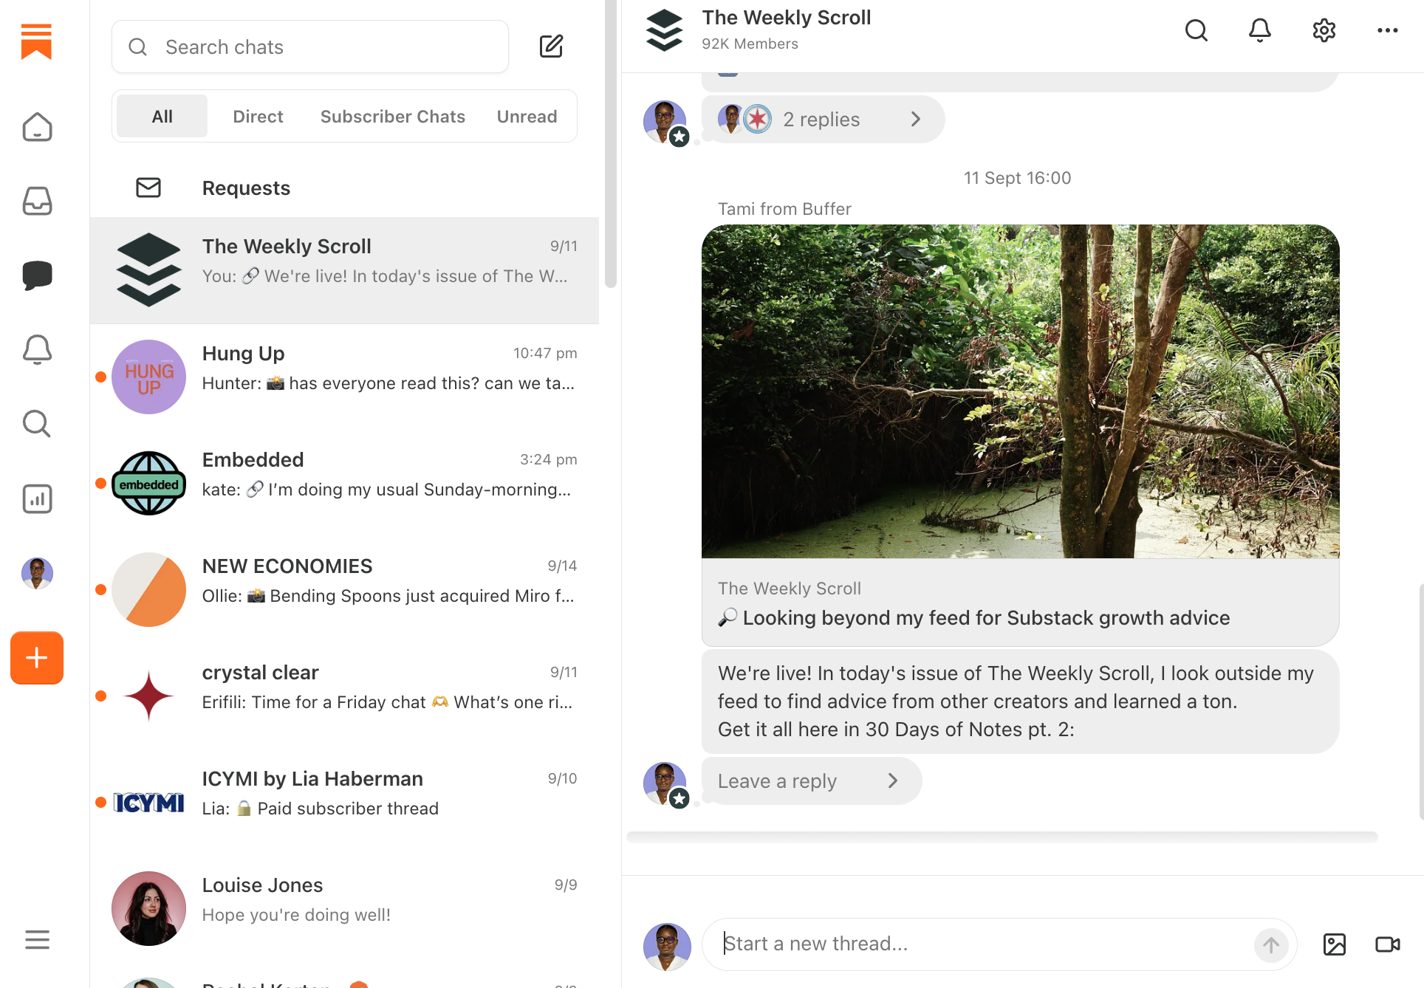Select the All chats tab
This screenshot has width=1424, height=988.
pyautogui.click(x=162, y=116)
